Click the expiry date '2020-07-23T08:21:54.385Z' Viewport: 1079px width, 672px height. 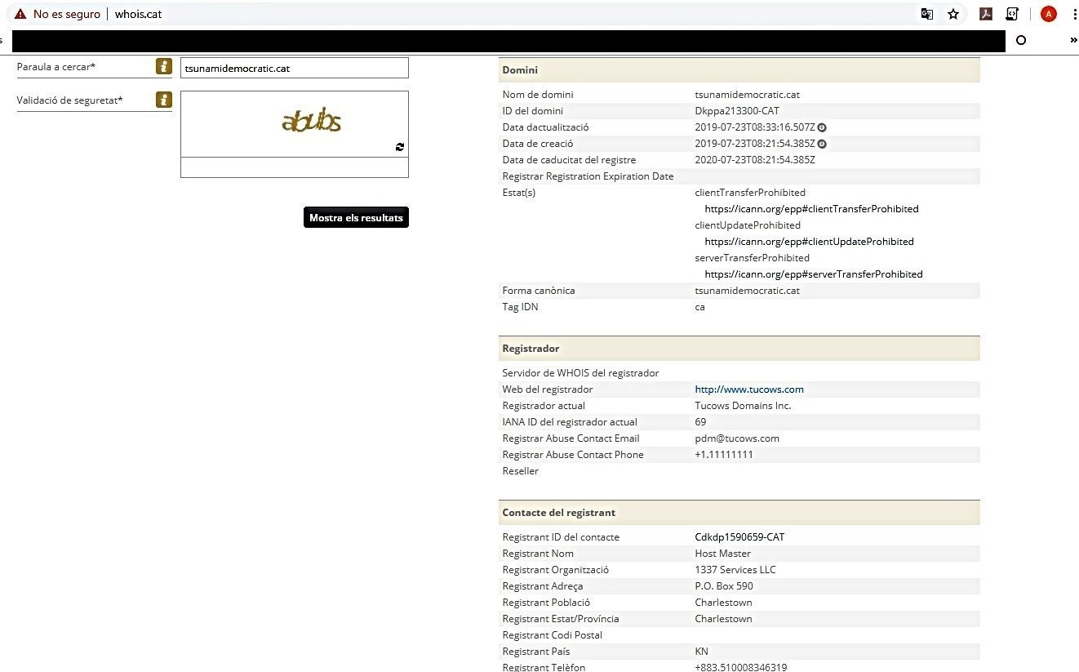click(x=755, y=160)
